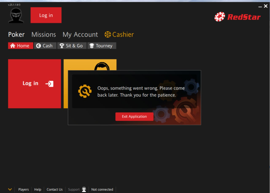270x193 pixels.
Task: Click the gear wrench error icon
Action: [85, 91]
